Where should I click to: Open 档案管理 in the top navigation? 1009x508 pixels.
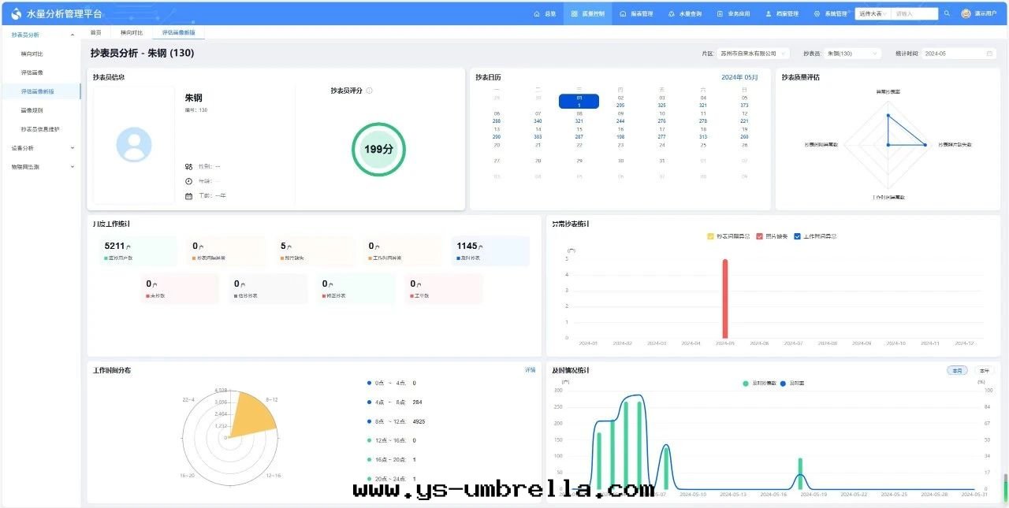click(x=781, y=13)
